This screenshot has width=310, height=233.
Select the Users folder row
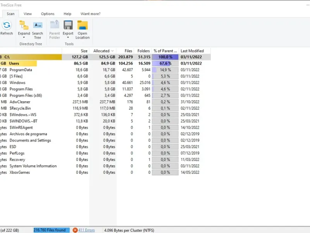pyautogui.click(x=105, y=63)
